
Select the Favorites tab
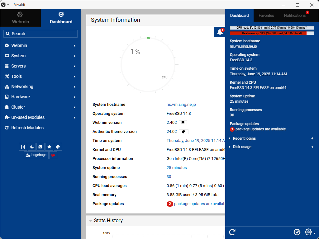pyautogui.click(x=266, y=16)
